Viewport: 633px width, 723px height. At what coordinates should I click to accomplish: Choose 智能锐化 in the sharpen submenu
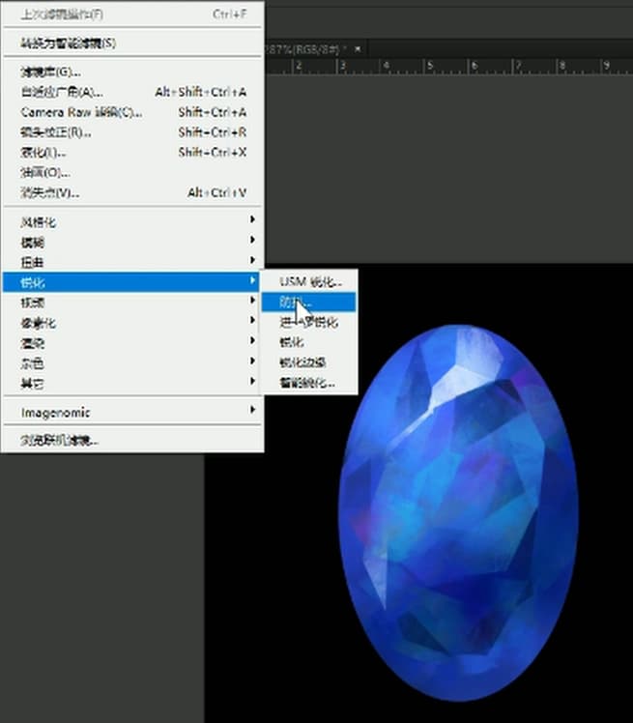pyautogui.click(x=308, y=383)
